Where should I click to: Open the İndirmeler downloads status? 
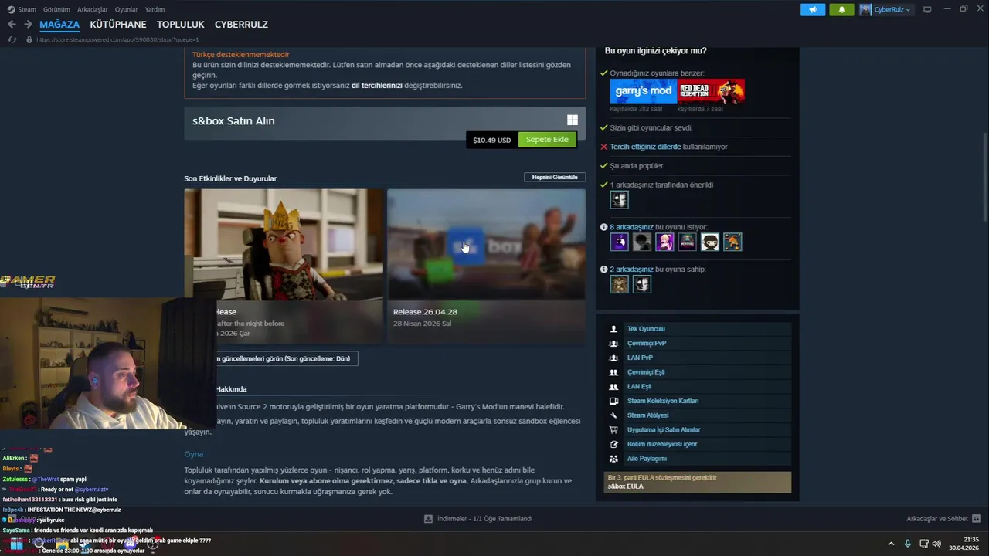(x=478, y=519)
